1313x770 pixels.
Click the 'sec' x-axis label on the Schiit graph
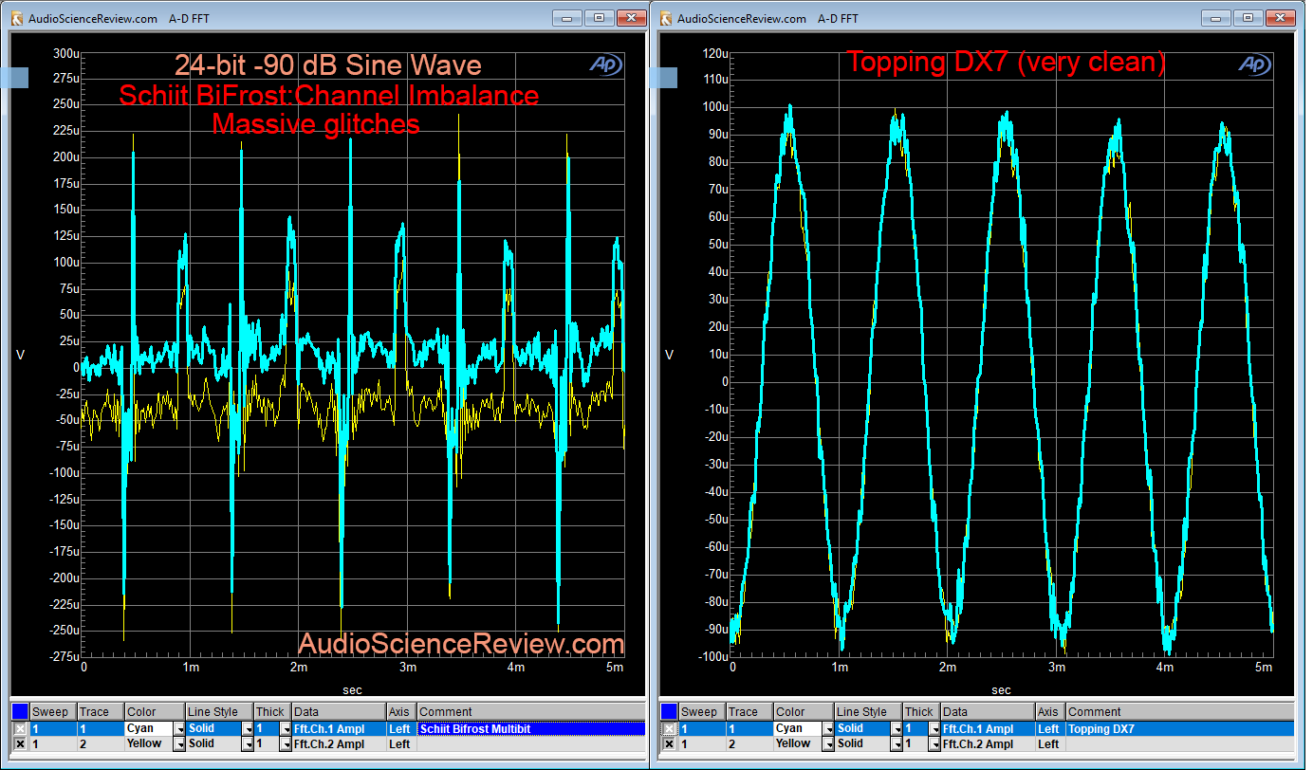352,689
